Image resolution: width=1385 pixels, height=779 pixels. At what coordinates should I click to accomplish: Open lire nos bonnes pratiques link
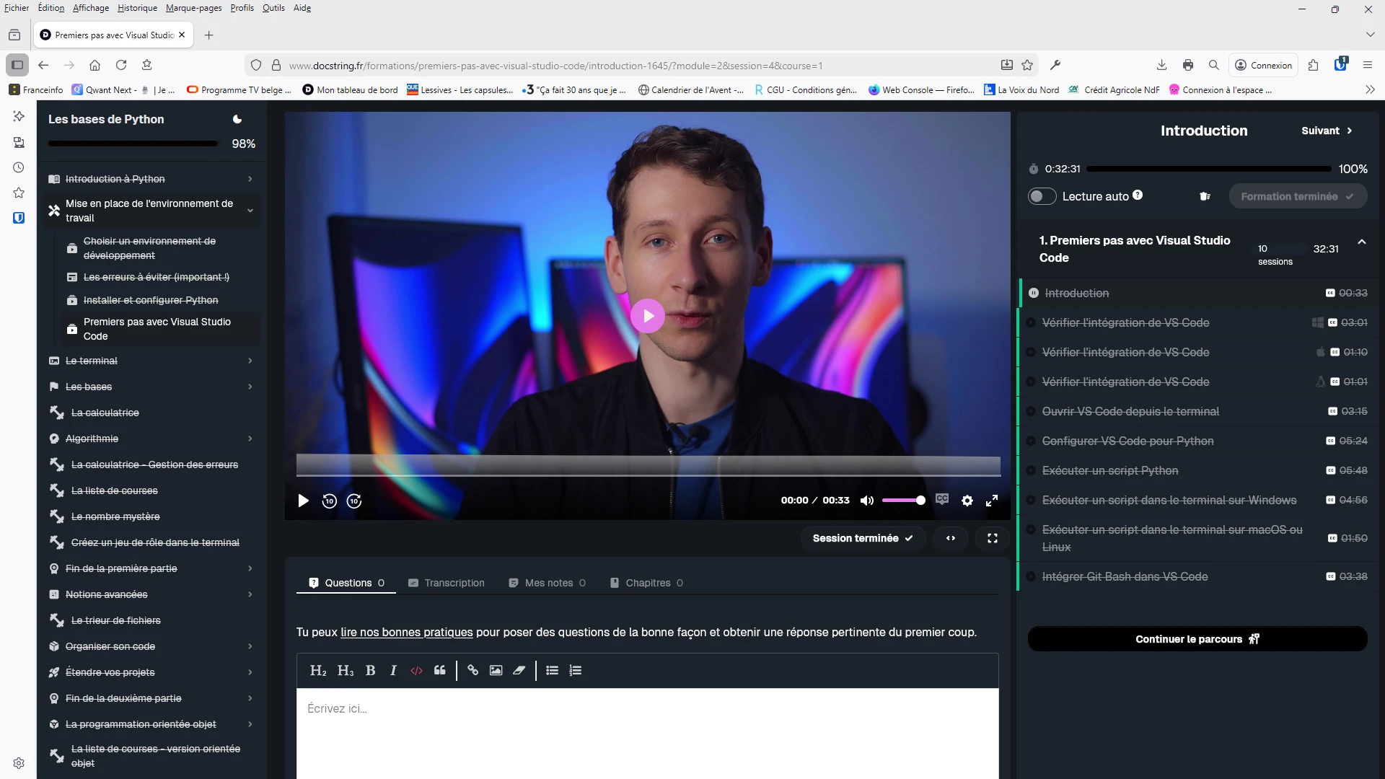pyautogui.click(x=406, y=632)
